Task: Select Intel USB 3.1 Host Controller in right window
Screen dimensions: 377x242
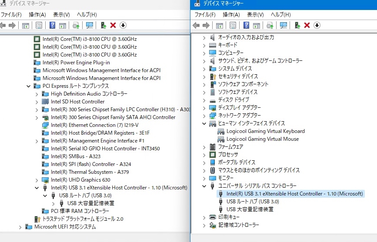Action: pyautogui.click(x=294, y=194)
